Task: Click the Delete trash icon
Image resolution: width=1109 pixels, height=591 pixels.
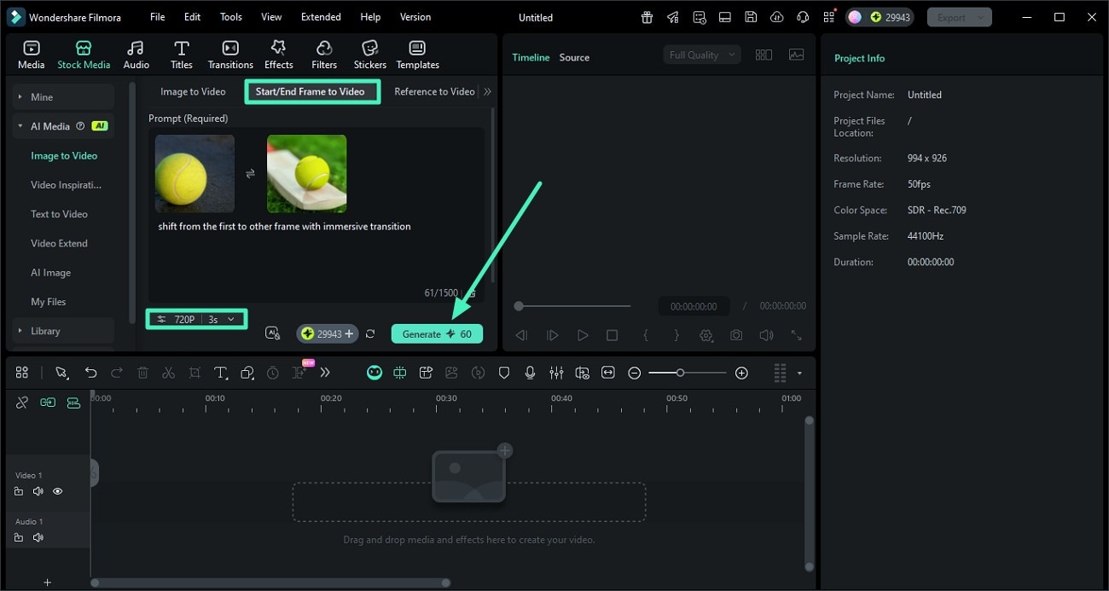Action: 142,373
